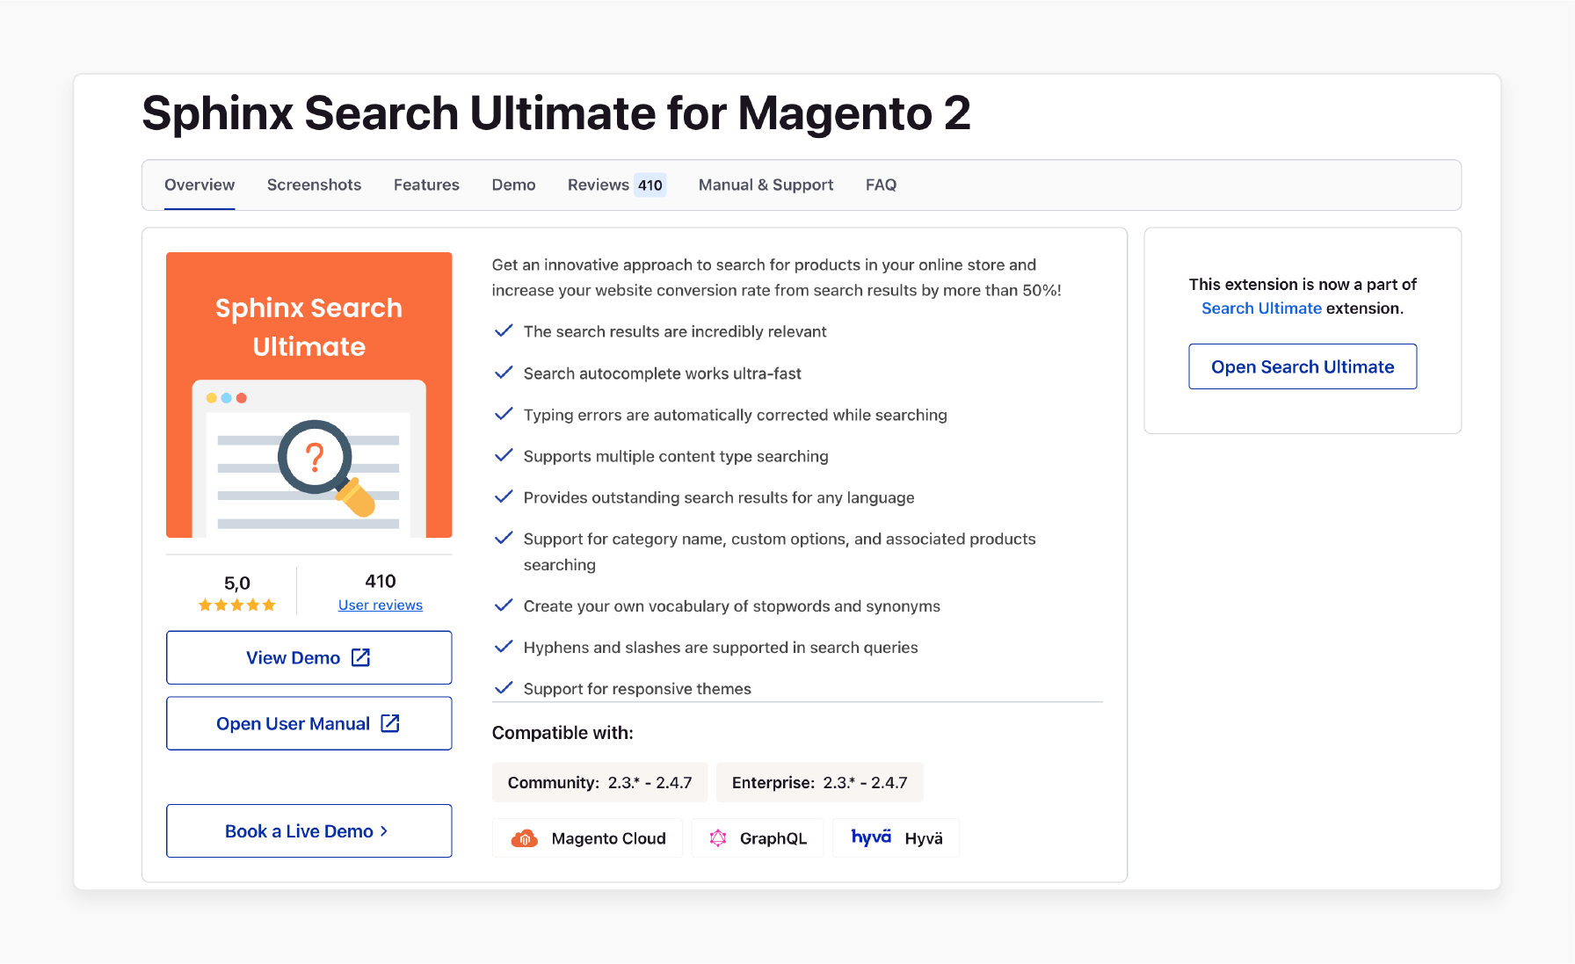Viewport: 1575px width, 964px height.
Task: Click the Community 2.3.* - 2.4.7 compatibility badge
Action: coord(599,781)
